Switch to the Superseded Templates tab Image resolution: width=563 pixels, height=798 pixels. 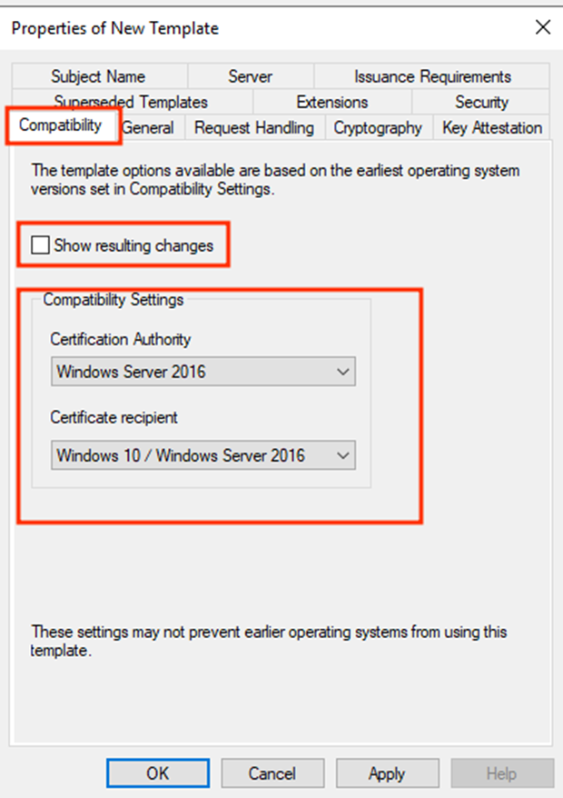pyautogui.click(x=131, y=102)
